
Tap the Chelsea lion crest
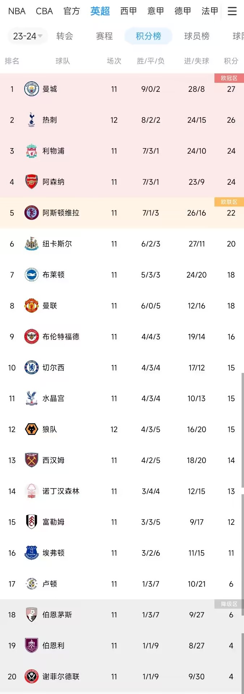pos(31,368)
